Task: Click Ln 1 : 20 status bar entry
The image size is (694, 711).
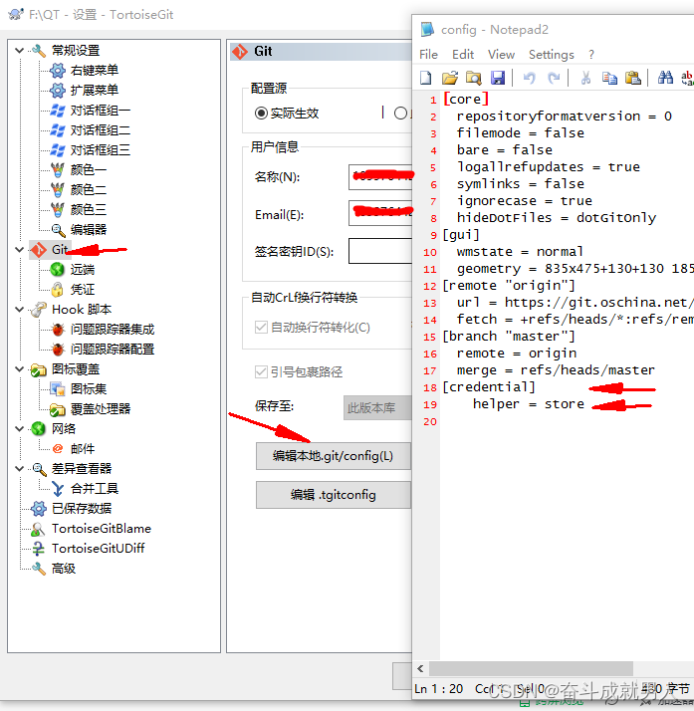Action: tap(438, 689)
